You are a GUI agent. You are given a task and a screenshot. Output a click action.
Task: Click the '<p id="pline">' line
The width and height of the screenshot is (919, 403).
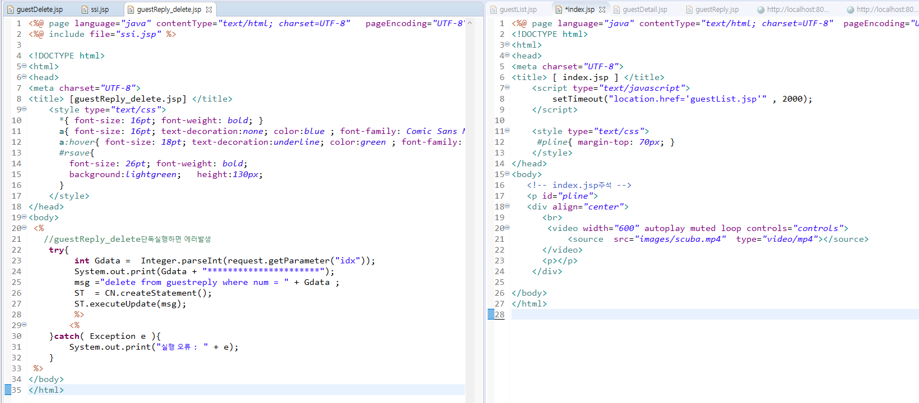click(x=562, y=196)
